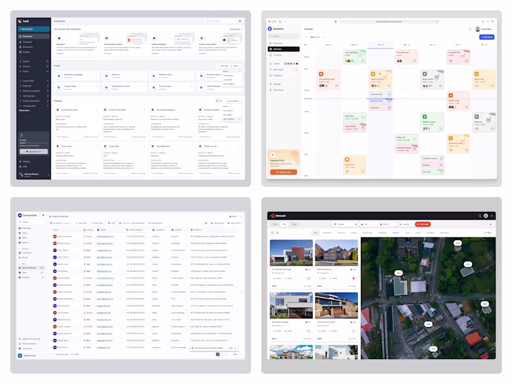The height and width of the screenshot is (384, 512).
Task: Click the search magnifier in the Estatery header
Action: (481, 215)
